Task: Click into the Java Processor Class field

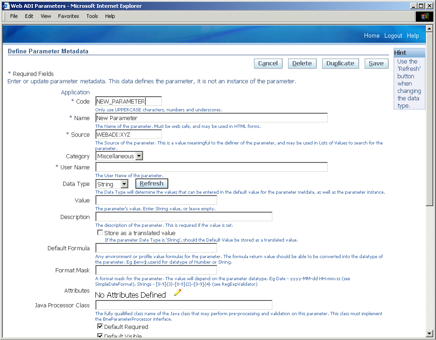Action: (184, 305)
